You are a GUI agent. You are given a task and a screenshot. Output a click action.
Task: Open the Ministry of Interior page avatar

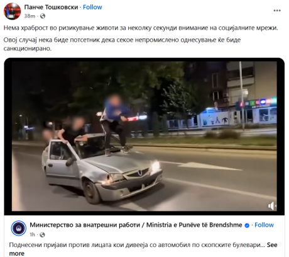click(x=19, y=228)
